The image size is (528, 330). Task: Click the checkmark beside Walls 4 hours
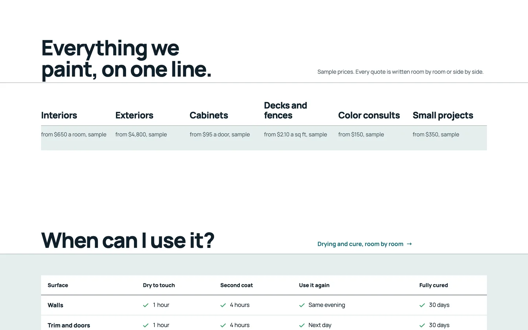tap(223, 305)
